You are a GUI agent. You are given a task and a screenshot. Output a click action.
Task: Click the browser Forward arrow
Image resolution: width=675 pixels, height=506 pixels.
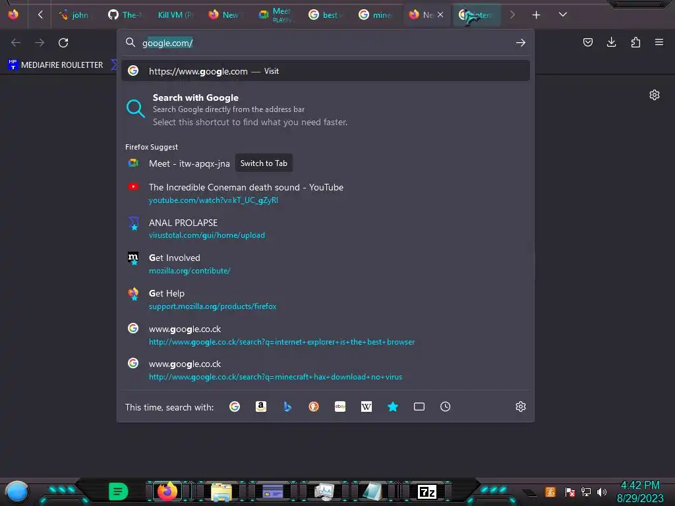pos(40,43)
